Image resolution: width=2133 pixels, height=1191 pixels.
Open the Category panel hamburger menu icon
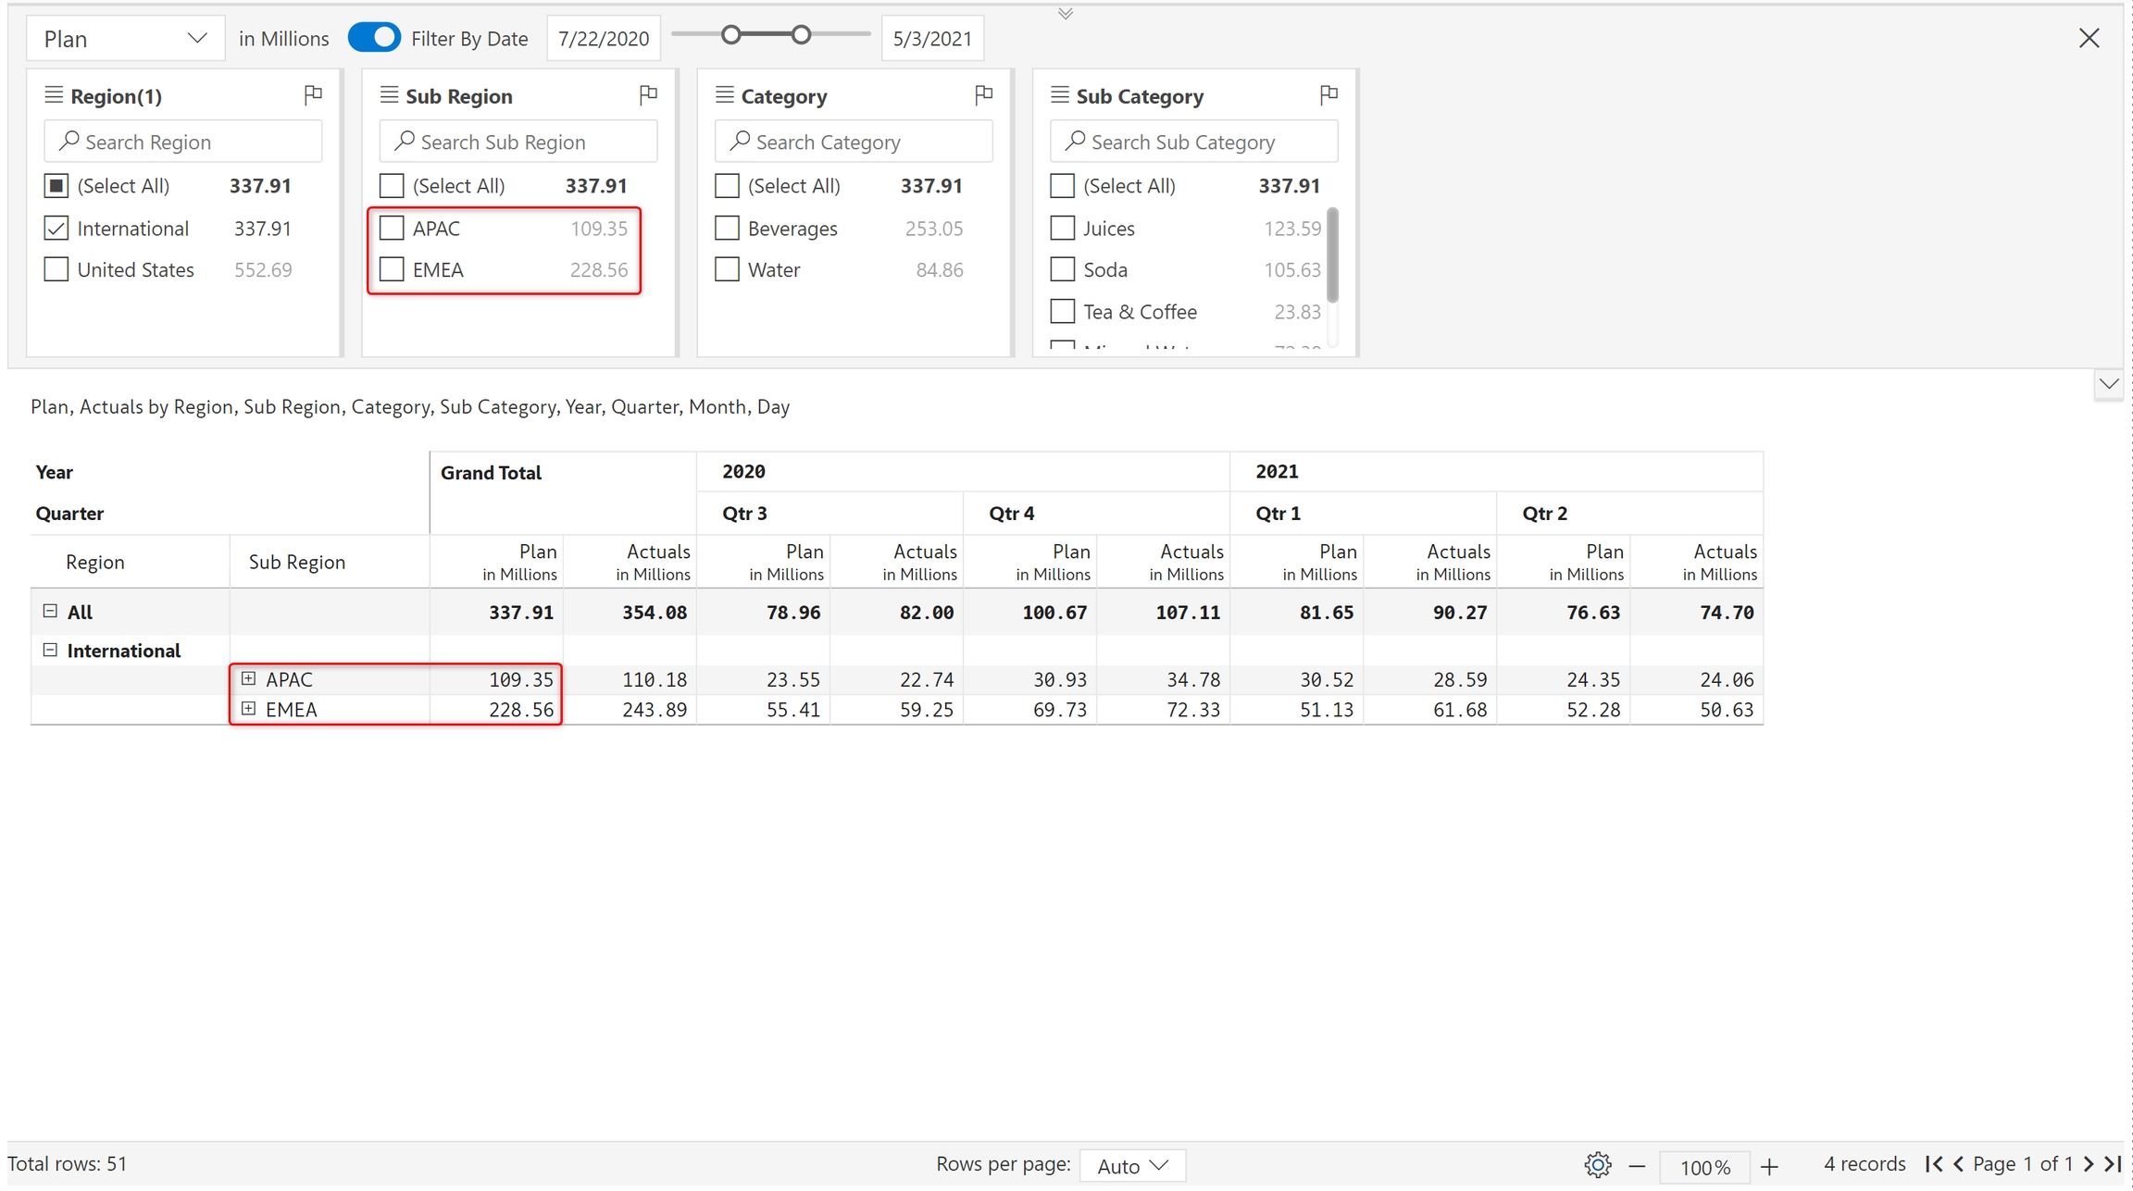(x=725, y=95)
